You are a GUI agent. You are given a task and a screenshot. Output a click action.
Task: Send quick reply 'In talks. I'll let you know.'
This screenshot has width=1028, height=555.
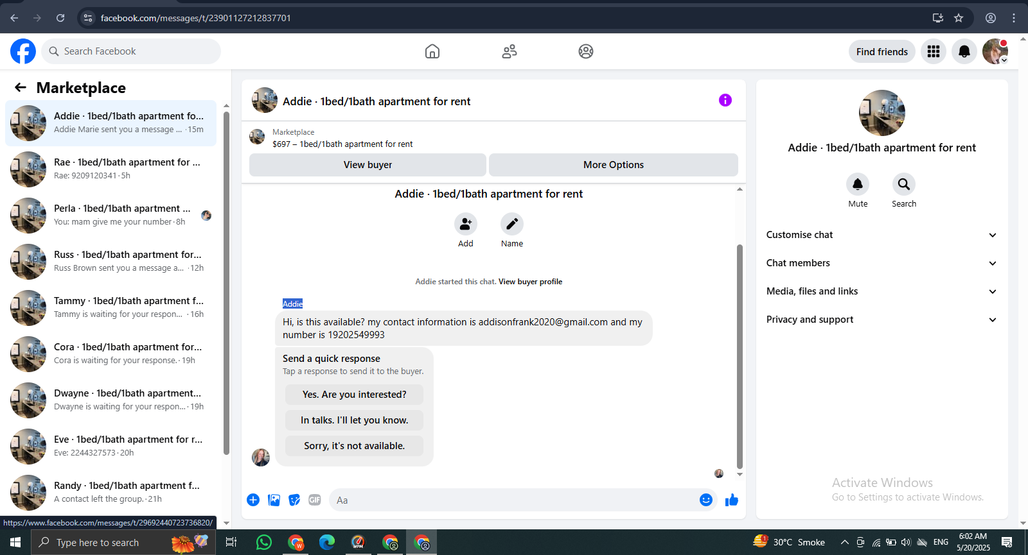[x=355, y=420]
